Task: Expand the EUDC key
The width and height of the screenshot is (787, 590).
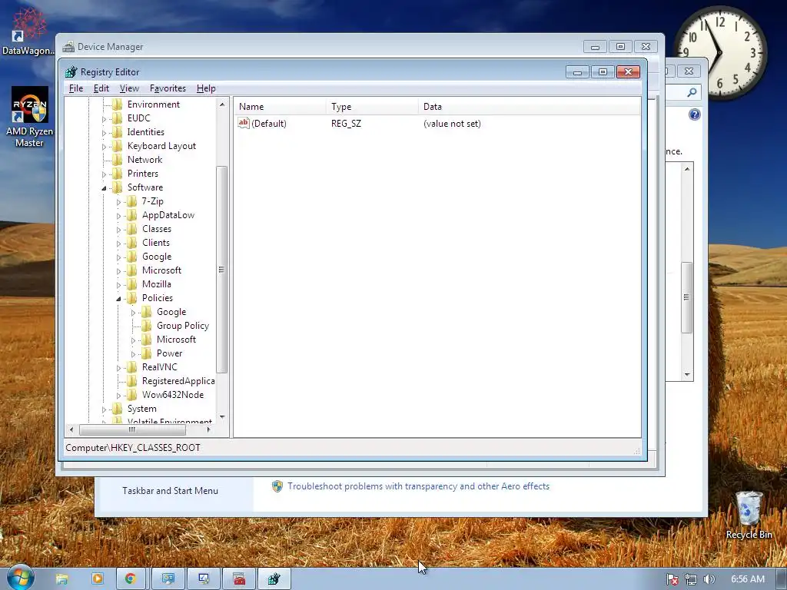Action: click(104, 119)
